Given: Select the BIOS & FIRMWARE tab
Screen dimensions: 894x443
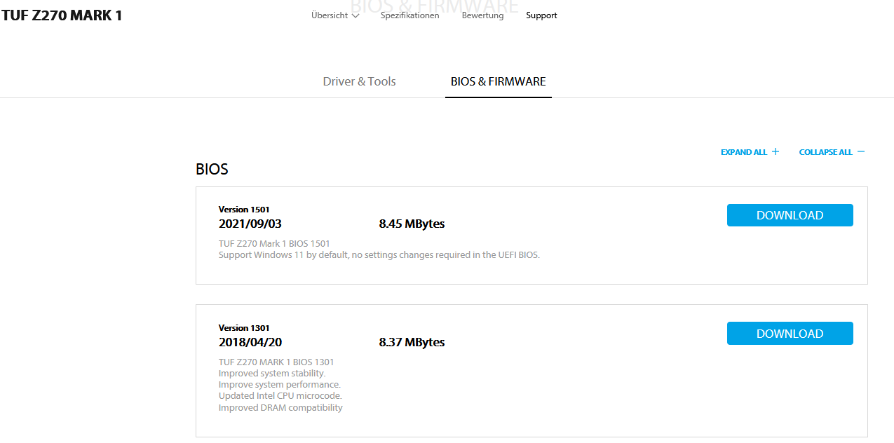Looking at the screenshot, I should click(x=498, y=81).
